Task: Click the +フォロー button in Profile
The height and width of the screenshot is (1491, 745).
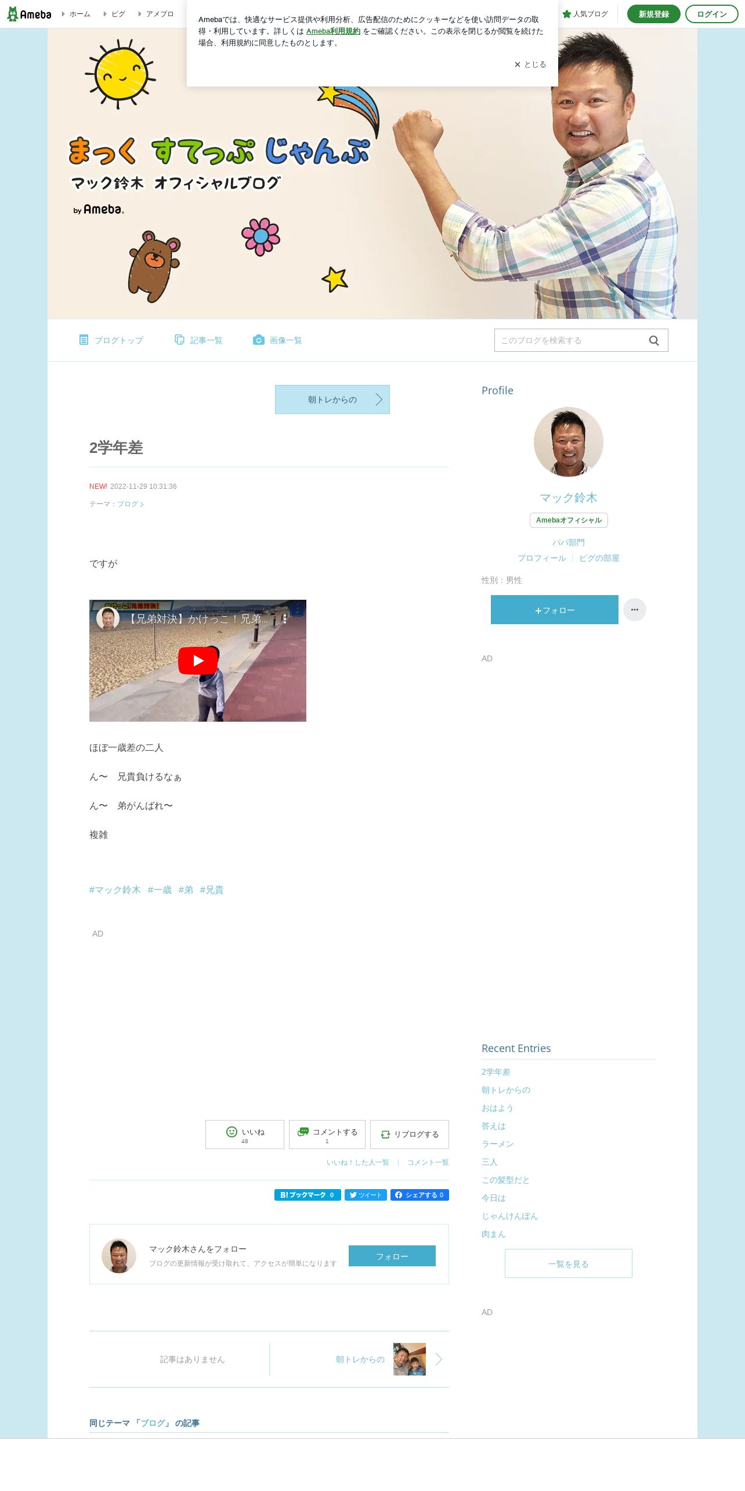Action: click(x=555, y=610)
